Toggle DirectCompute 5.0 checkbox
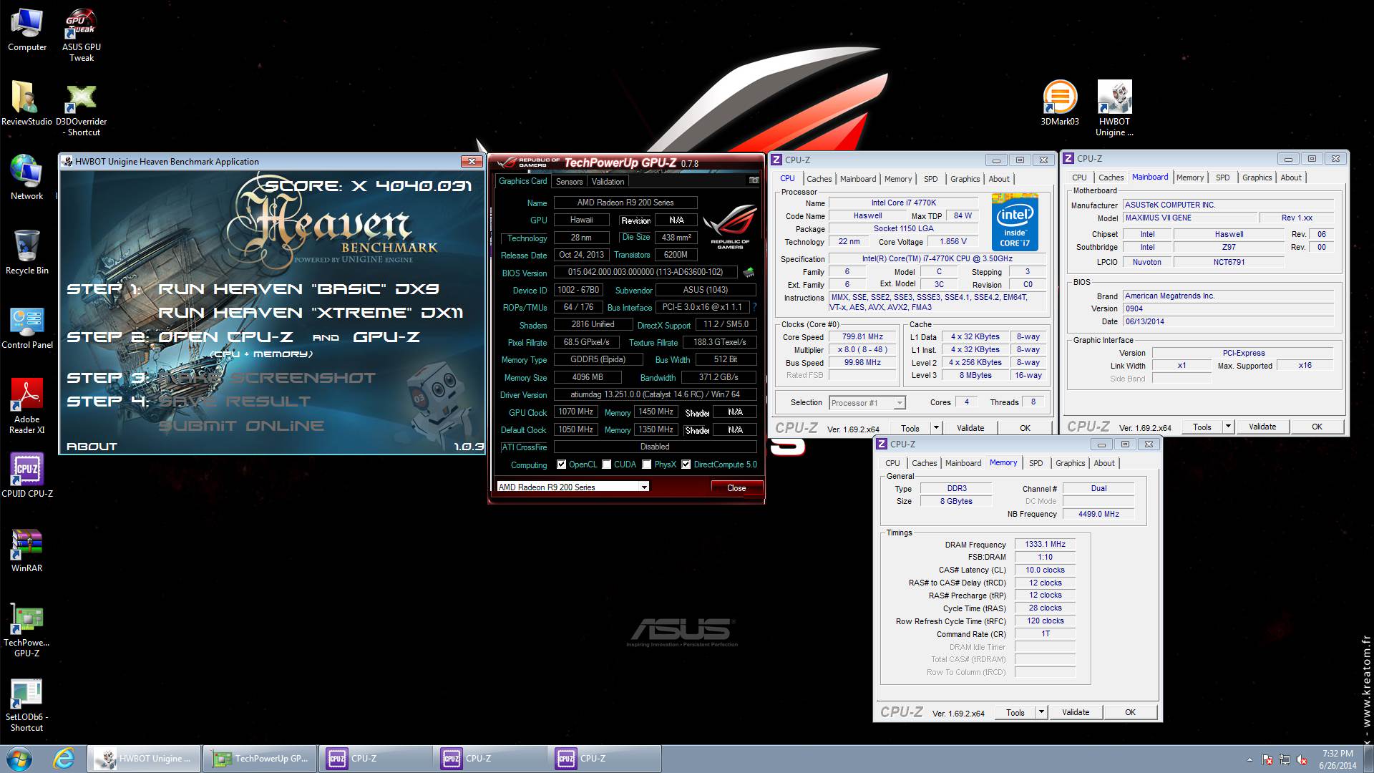Image resolution: width=1374 pixels, height=773 pixels. tap(686, 465)
